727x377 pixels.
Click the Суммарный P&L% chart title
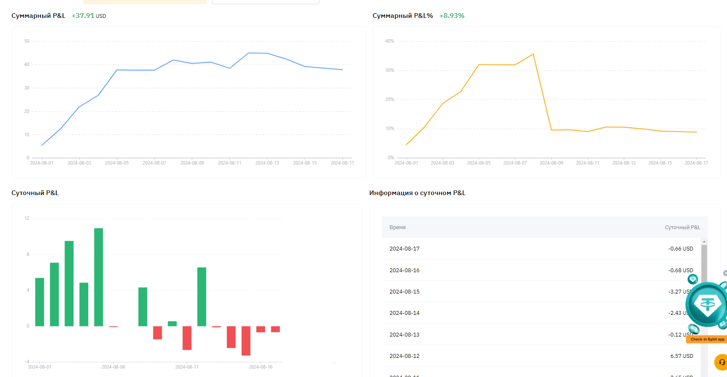pos(402,16)
